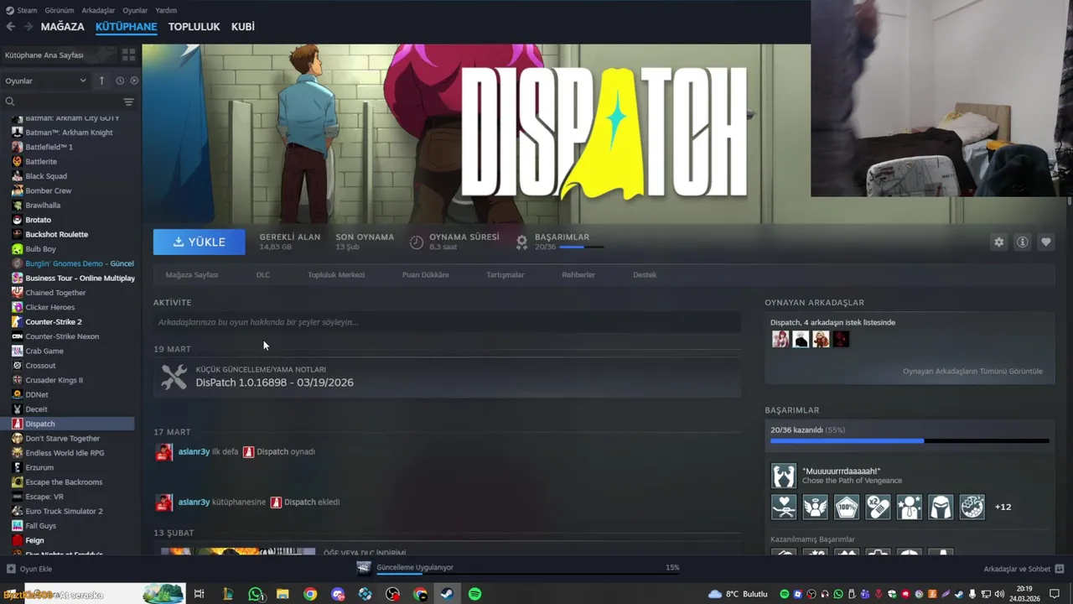Open Mağaza Sayfası link
The image size is (1073, 604).
192,275
